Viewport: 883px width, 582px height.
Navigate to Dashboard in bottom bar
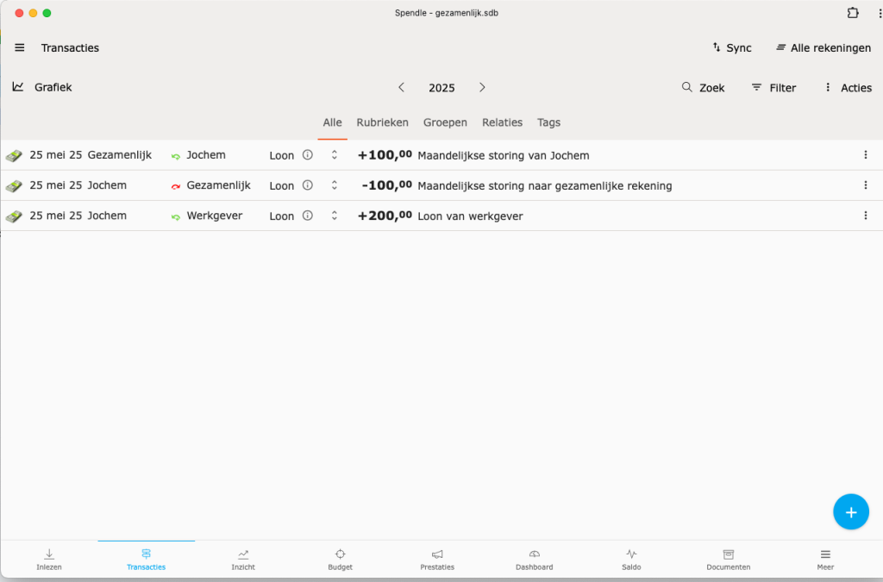(534, 559)
